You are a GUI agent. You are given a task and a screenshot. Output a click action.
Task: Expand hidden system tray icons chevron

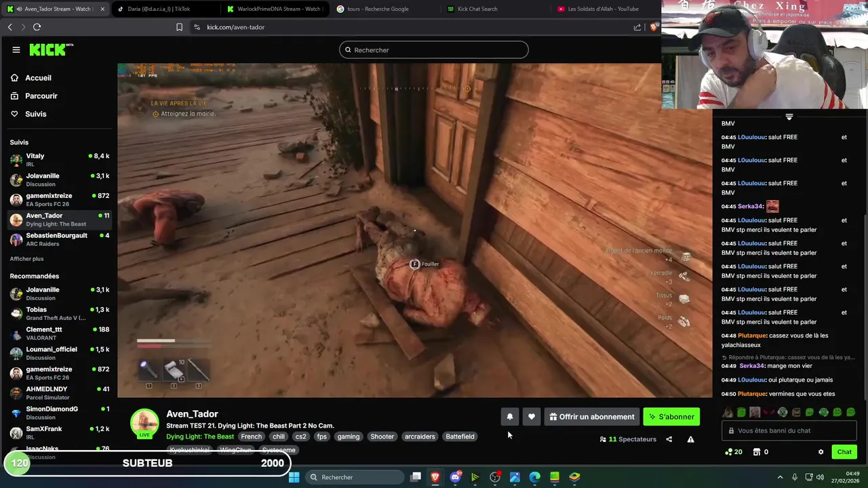tap(780, 477)
